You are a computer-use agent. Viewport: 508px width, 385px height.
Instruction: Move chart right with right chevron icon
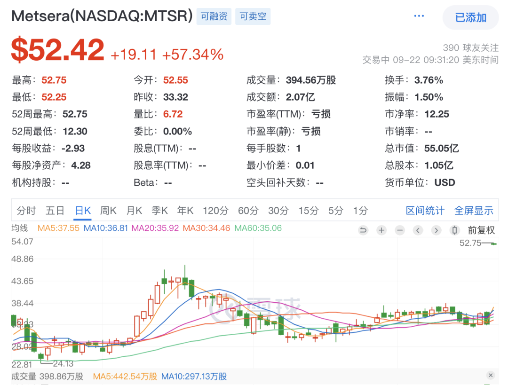[436, 230]
